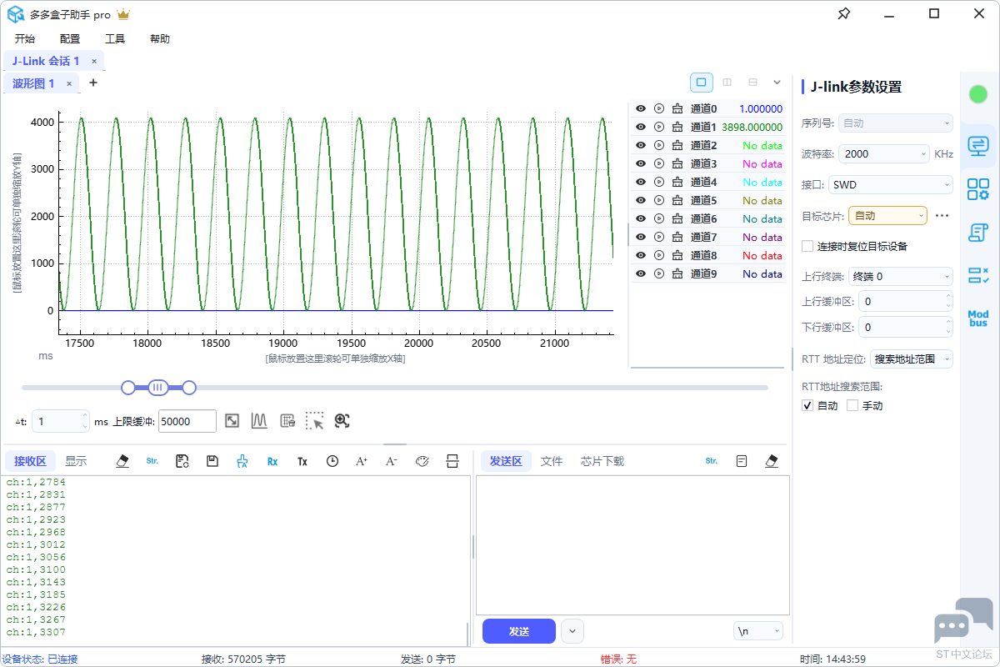Expand the arrow next to 发送 button
1000x667 pixels.
tap(572, 631)
